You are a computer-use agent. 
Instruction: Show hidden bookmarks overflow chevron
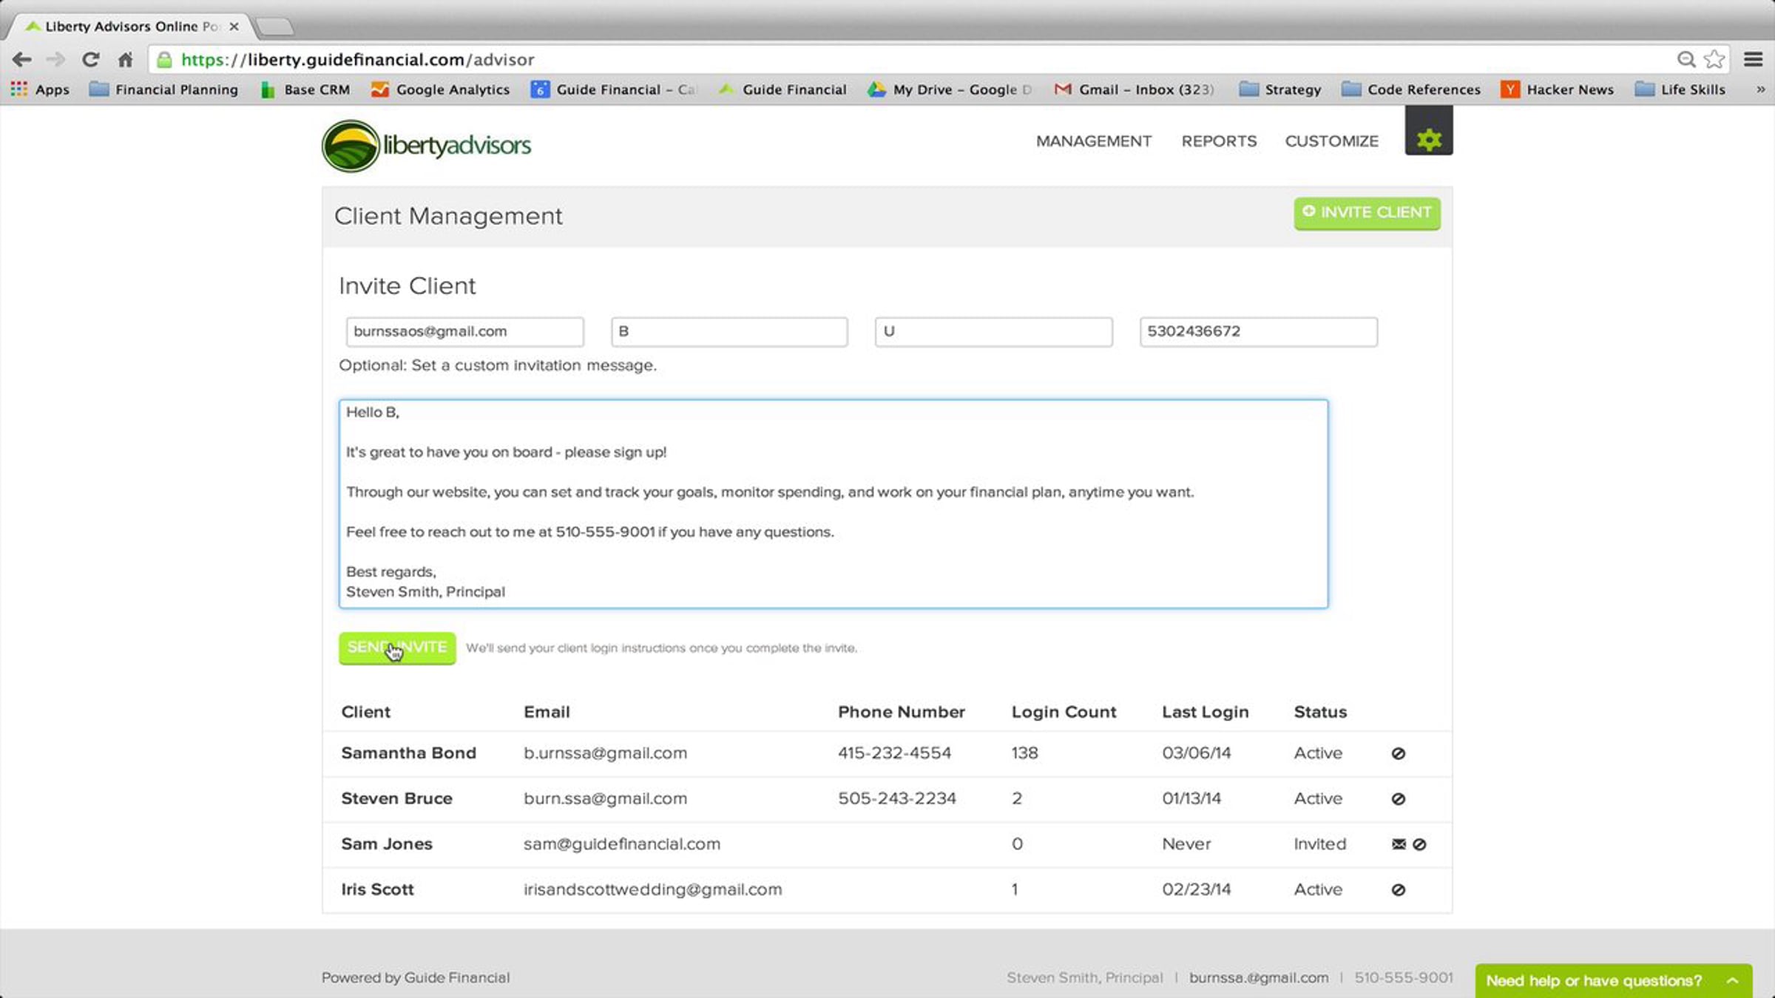tap(1760, 89)
